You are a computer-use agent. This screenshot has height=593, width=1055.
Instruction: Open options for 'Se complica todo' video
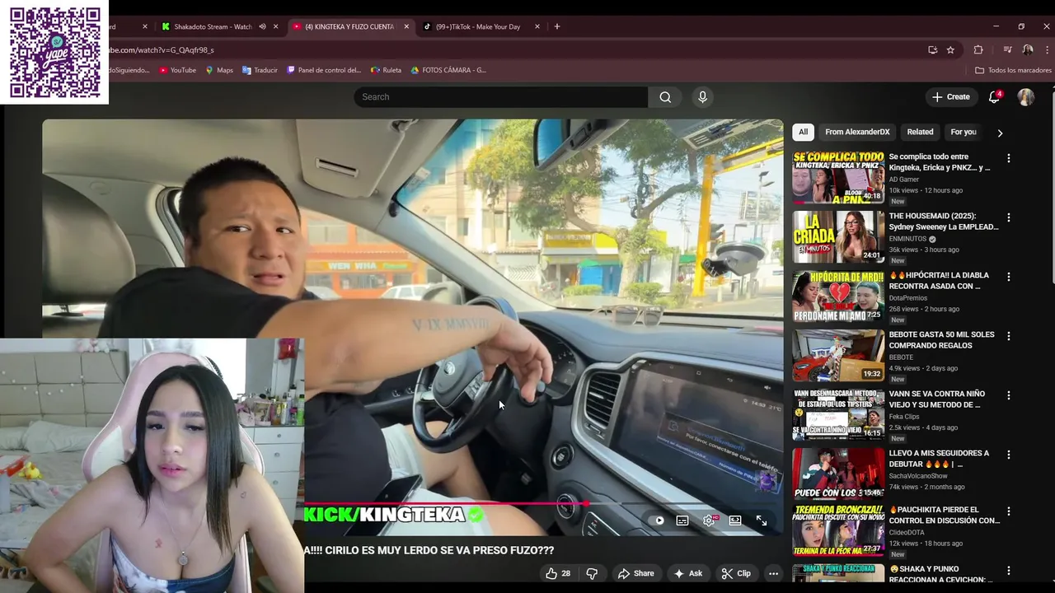pos(1008,158)
